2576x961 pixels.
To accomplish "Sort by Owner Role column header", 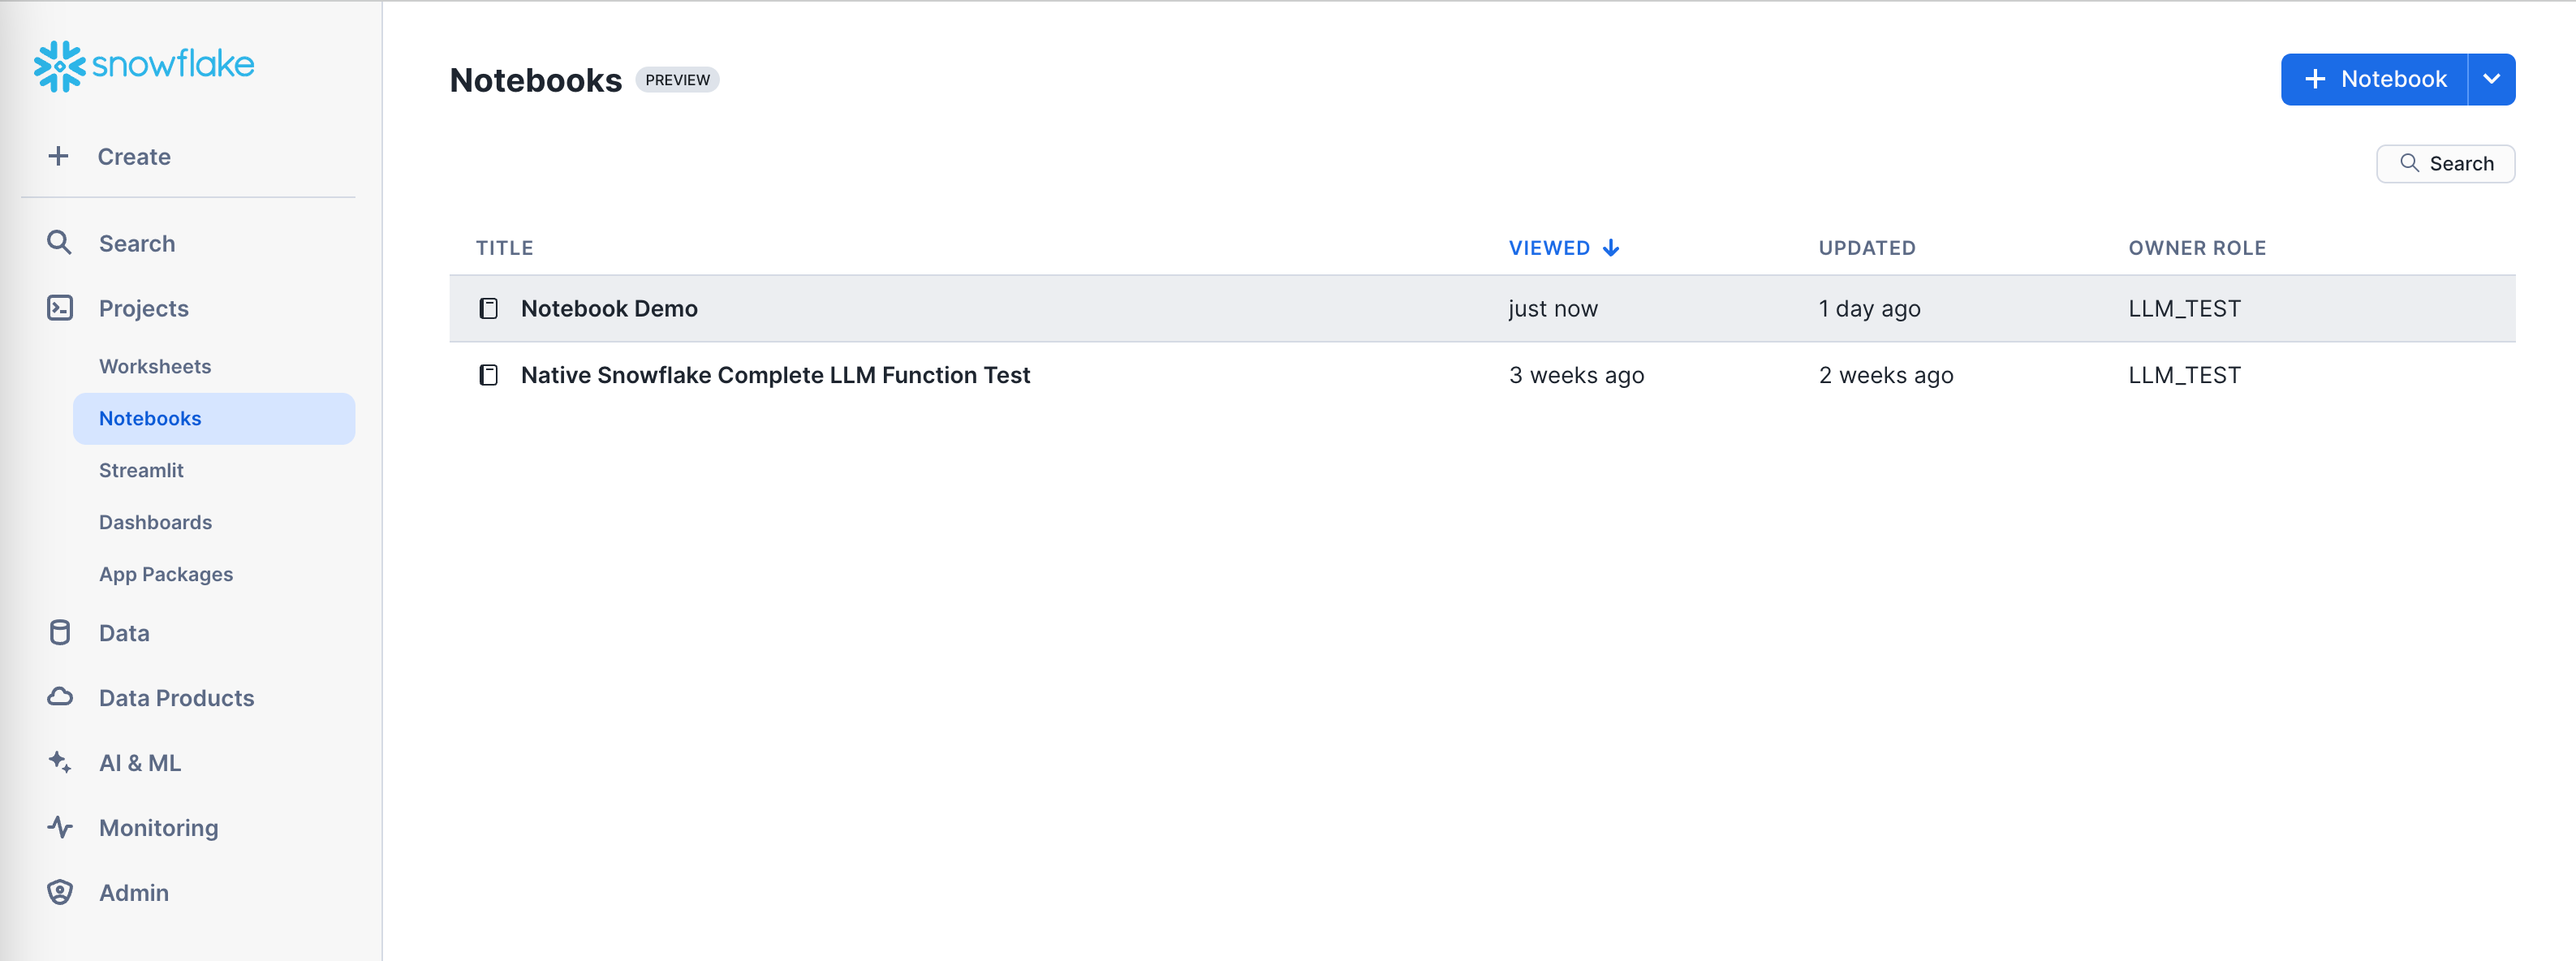I will tap(2196, 248).
